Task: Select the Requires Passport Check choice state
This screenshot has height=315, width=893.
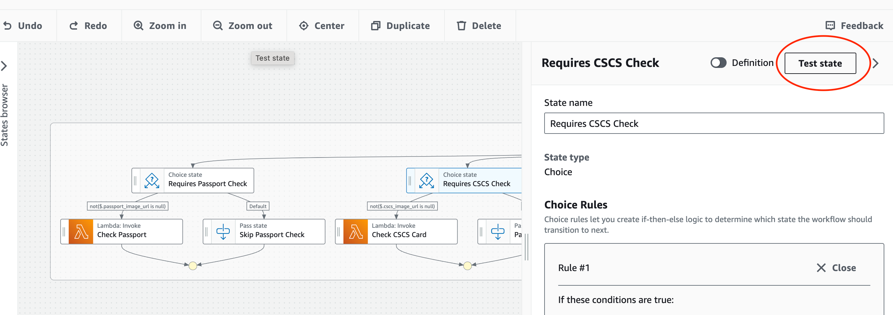Action: (x=193, y=180)
